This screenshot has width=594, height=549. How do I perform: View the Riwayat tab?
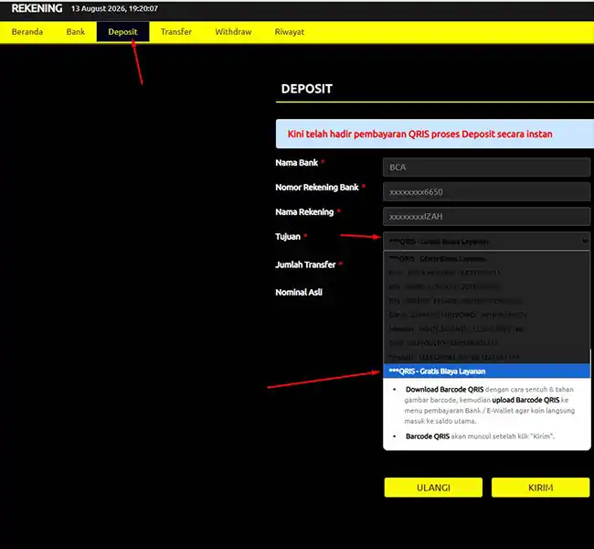click(290, 32)
